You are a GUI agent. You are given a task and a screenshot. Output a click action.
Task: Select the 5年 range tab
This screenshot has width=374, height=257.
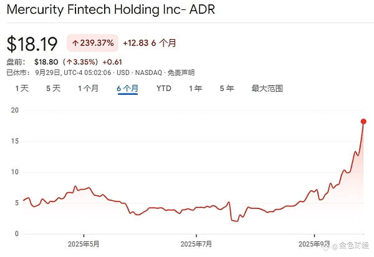click(227, 89)
